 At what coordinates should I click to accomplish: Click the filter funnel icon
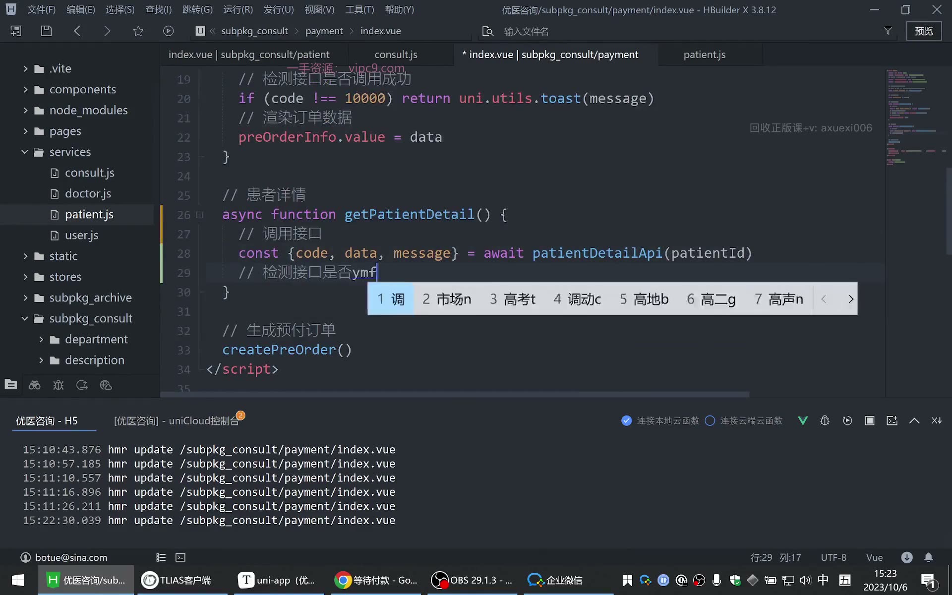888,31
